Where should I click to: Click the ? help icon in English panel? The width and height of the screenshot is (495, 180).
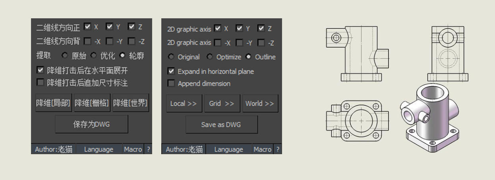(x=278, y=149)
